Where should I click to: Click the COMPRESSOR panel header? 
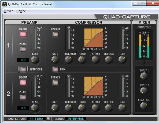point(88,23)
